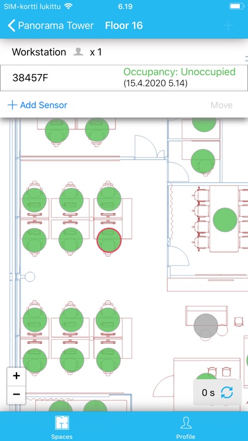The image size is (248, 441).
Task: Select the gray lounge sofa marker
Action: [206, 326]
